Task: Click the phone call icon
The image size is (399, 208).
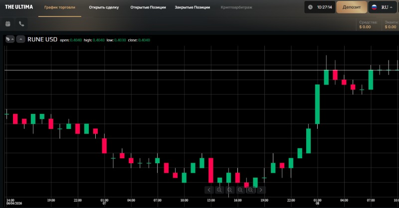Action: [x=21, y=23]
